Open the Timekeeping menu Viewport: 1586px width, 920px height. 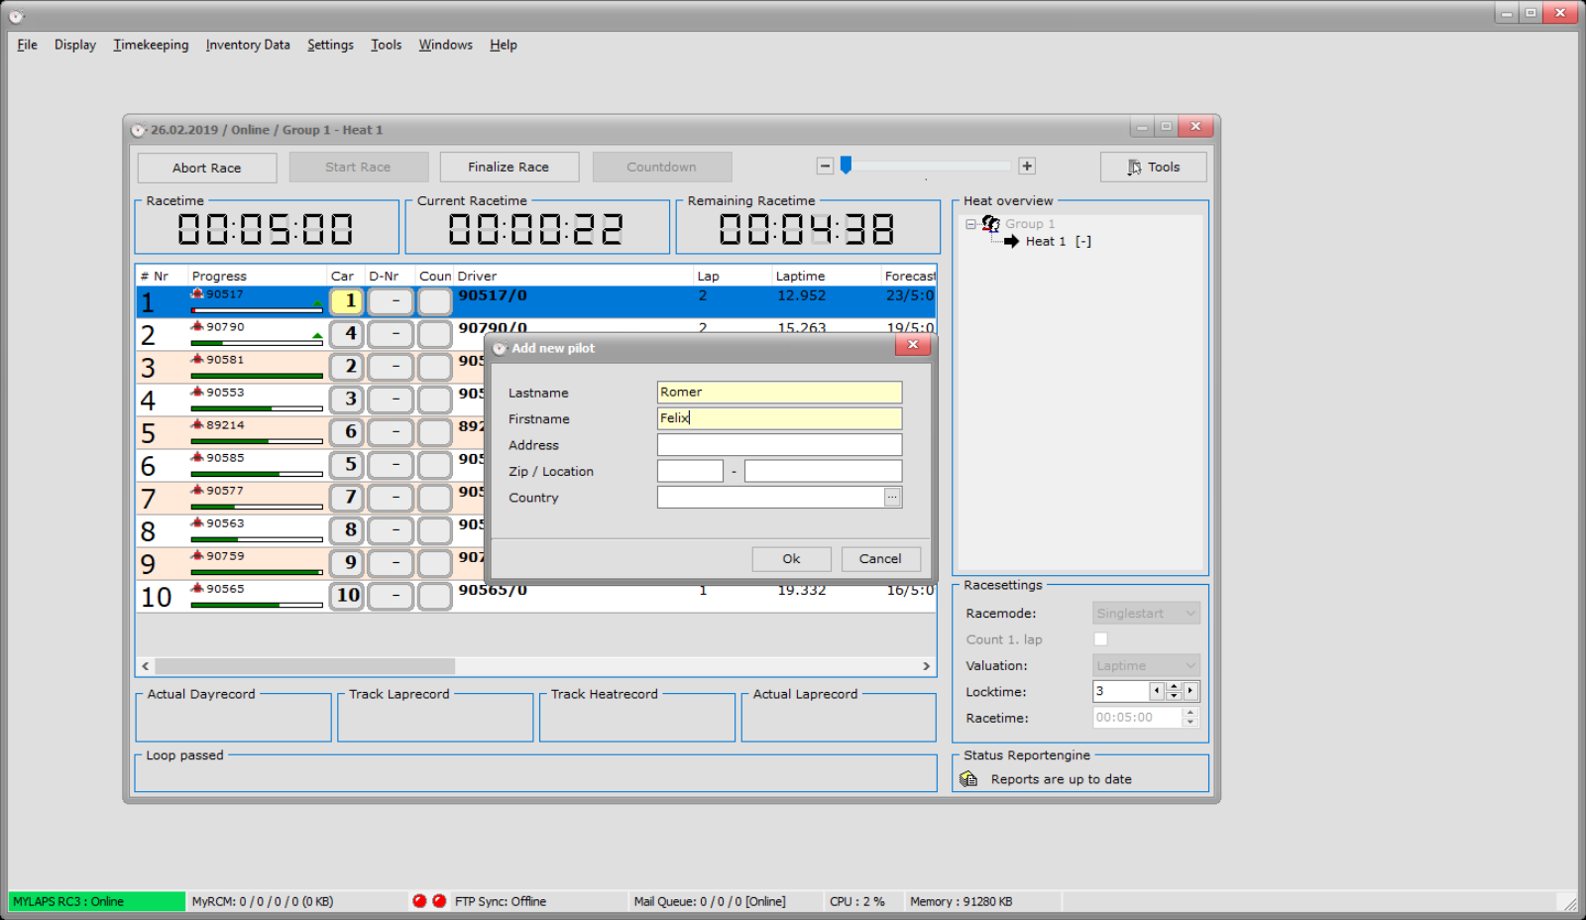coord(151,45)
